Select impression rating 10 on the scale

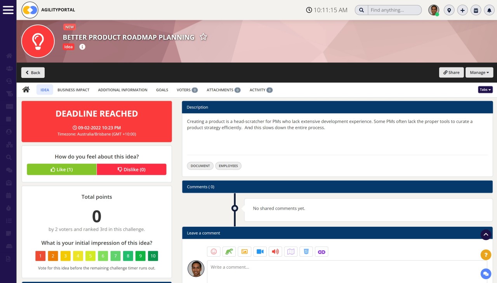(153, 256)
